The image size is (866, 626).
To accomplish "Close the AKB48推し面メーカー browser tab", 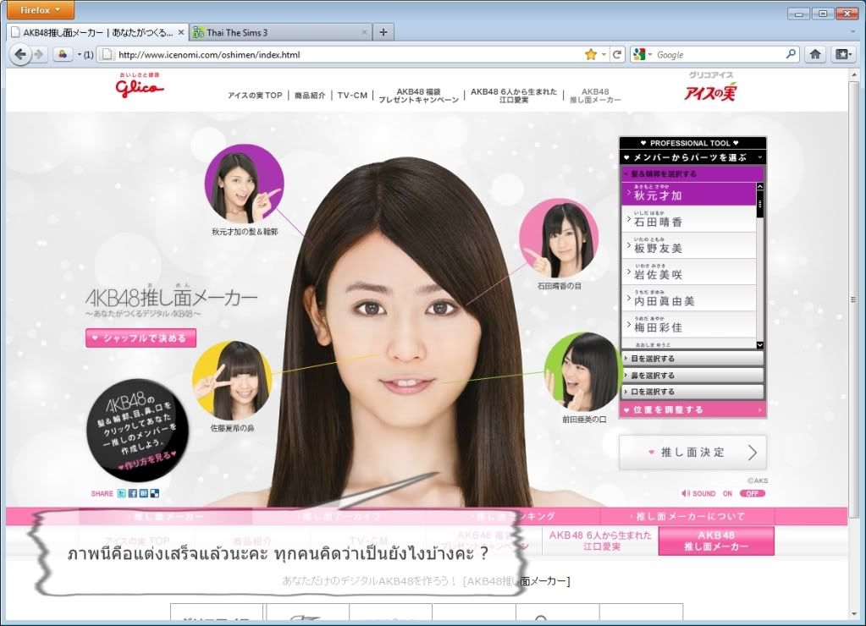I will (180, 33).
